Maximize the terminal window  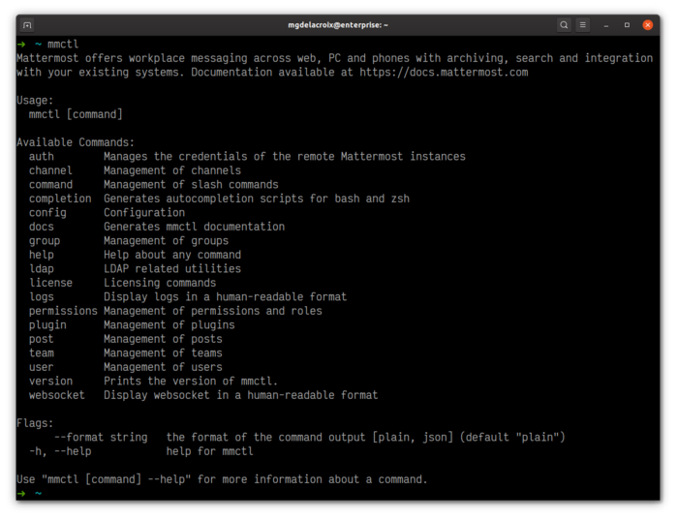click(x=627, y=25)
